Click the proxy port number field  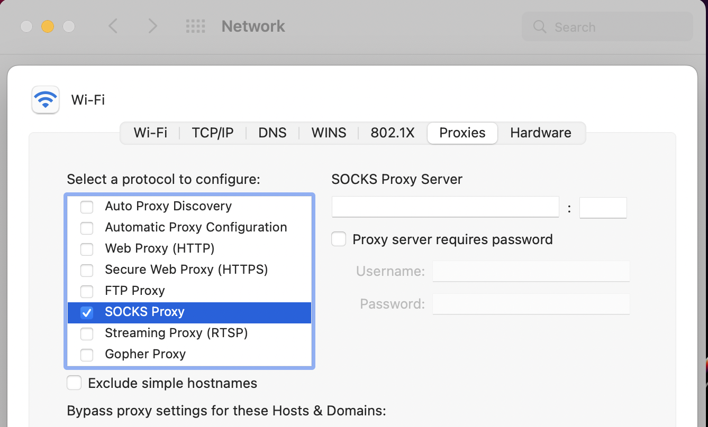pos(603,208)
